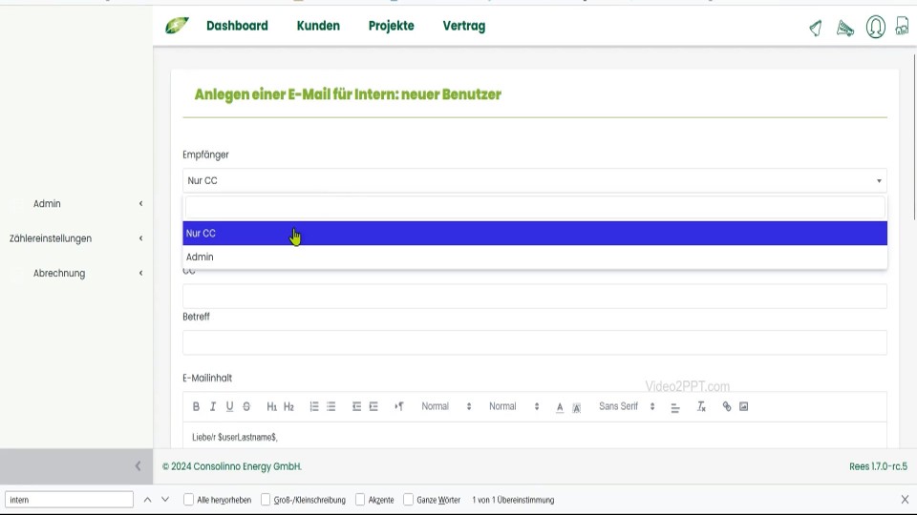Viewport: 917px width, 515px height.
Task: Apply Heading 2 style
Action: 288,406
